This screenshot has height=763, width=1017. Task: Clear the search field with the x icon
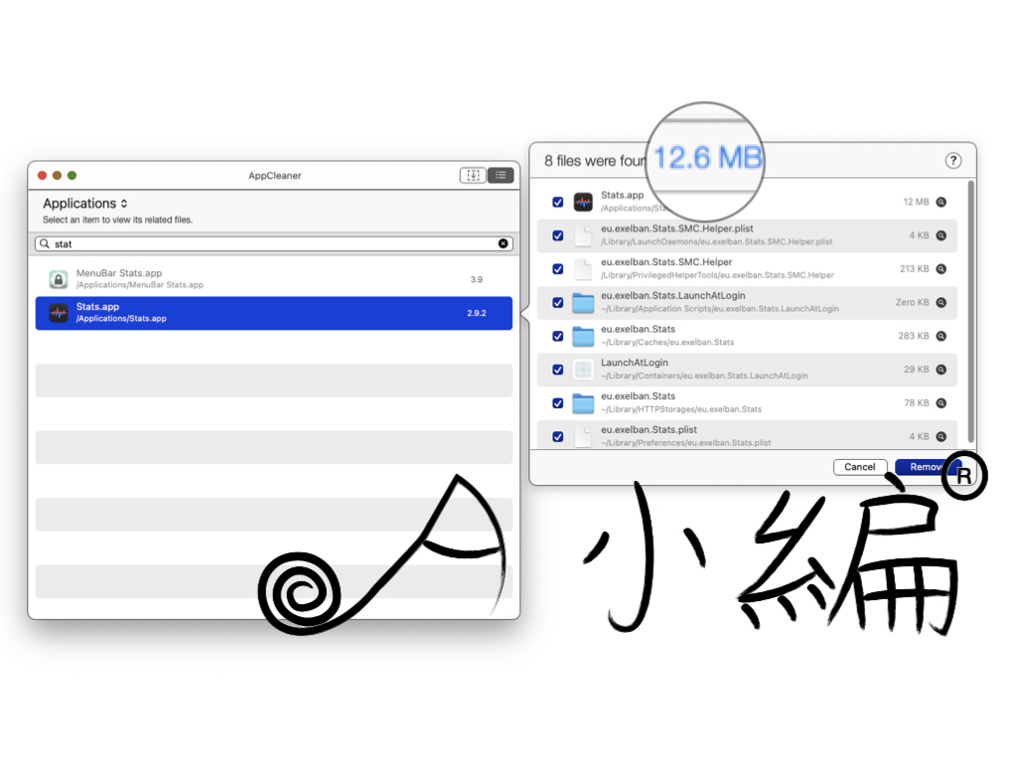[504, 243]
